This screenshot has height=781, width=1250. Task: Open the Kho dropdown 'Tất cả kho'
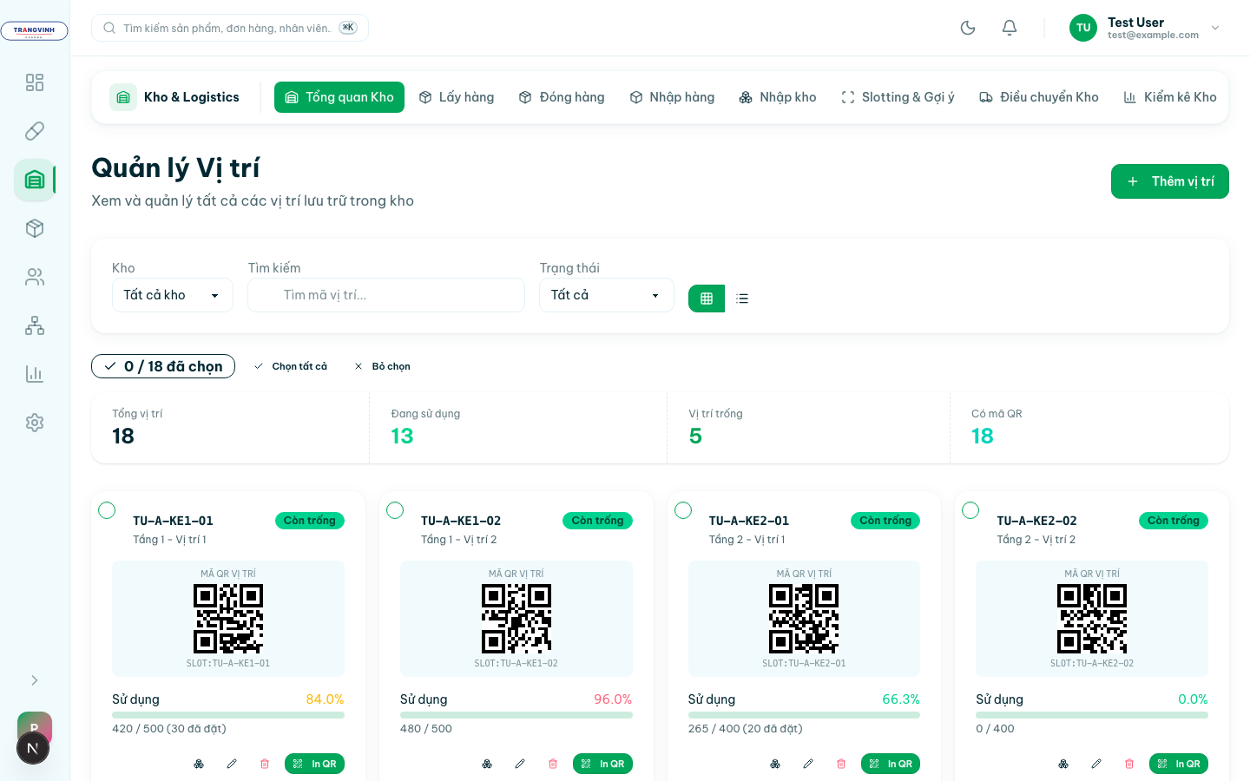point(173,295)
